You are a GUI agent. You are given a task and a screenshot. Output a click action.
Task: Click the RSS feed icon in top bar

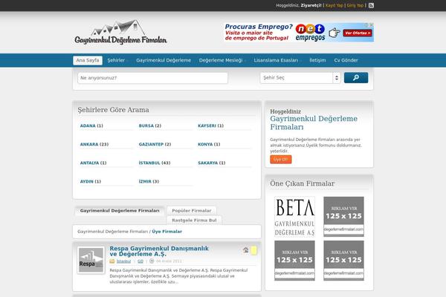pyautogui.click(x=371, y=5)
